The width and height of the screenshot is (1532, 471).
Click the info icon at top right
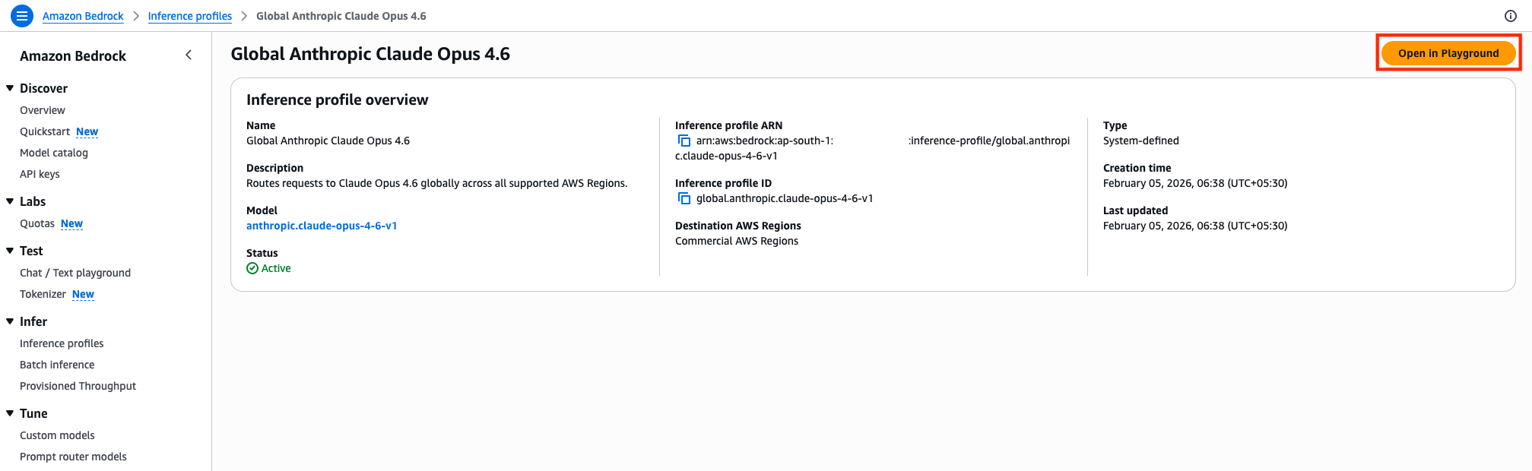click(x=1511, y=16)
